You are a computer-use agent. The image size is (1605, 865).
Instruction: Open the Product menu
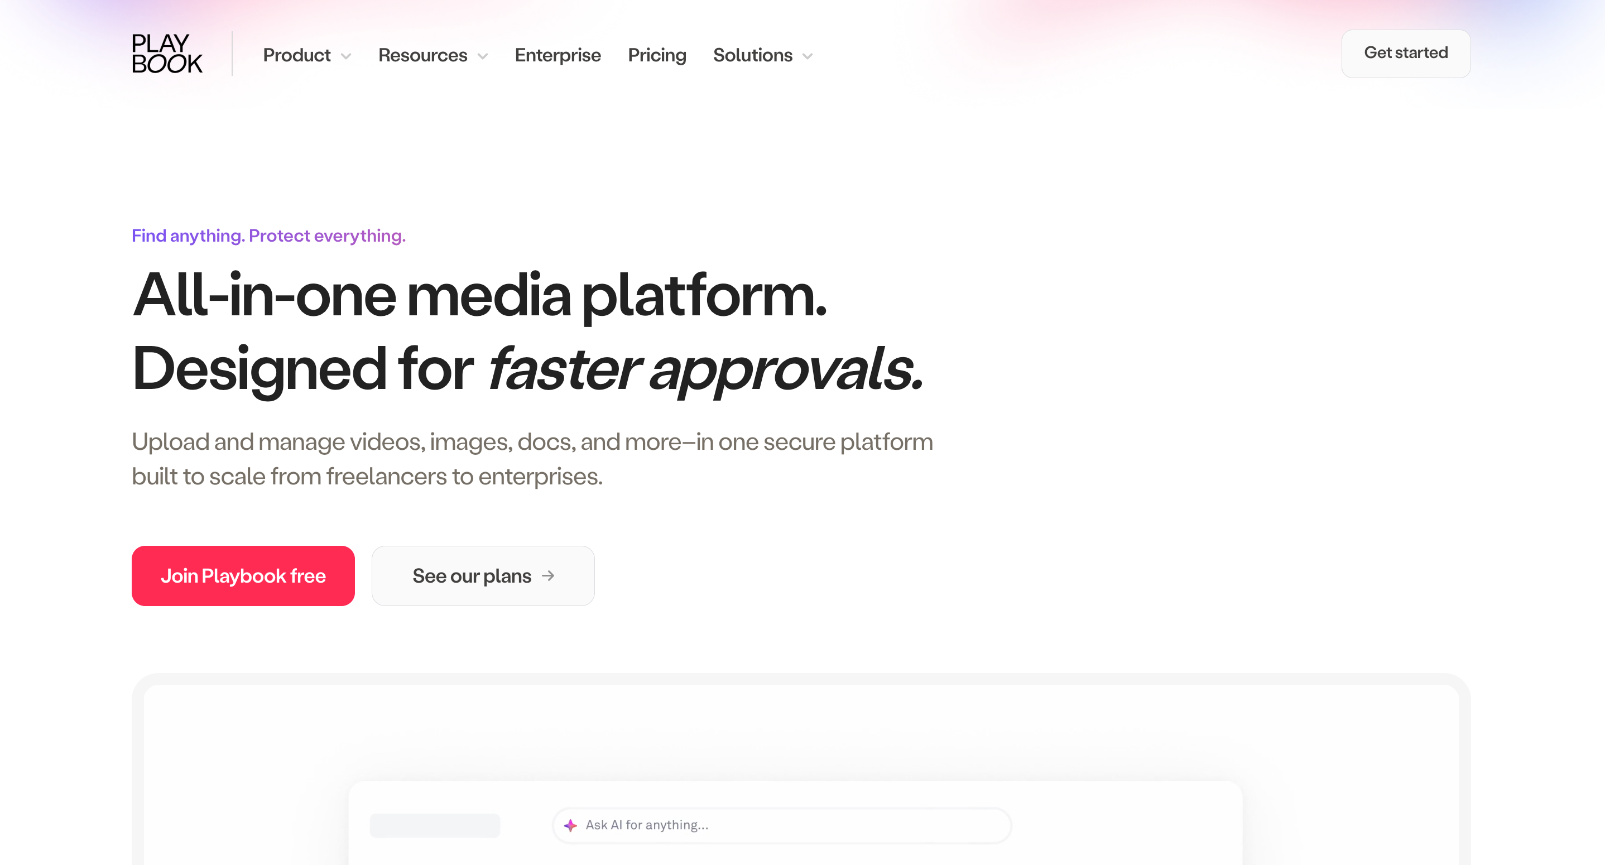(x=296, y=55)
